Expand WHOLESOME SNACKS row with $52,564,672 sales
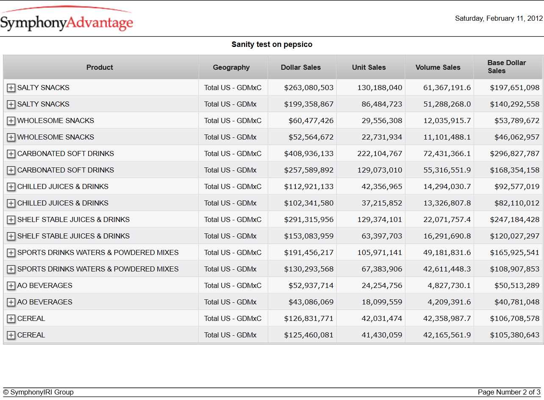This screenshot has width=544, height=400. point(11,137)
